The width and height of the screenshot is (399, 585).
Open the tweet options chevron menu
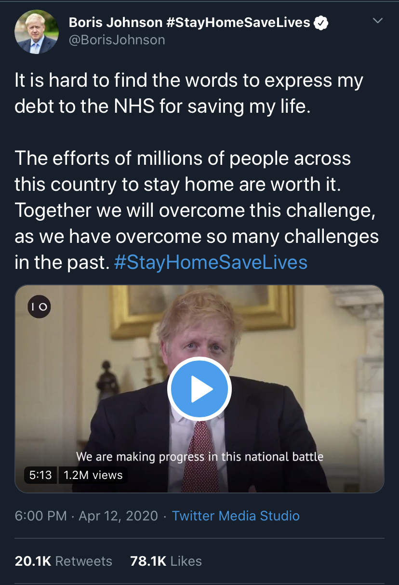coord(378,21)
